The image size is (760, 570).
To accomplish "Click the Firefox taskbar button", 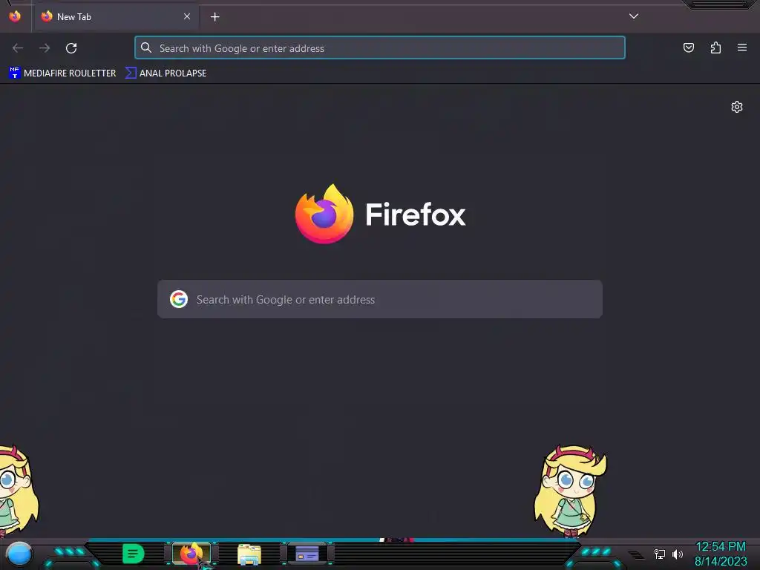I will pyautogui.click(x=191, y=554).
